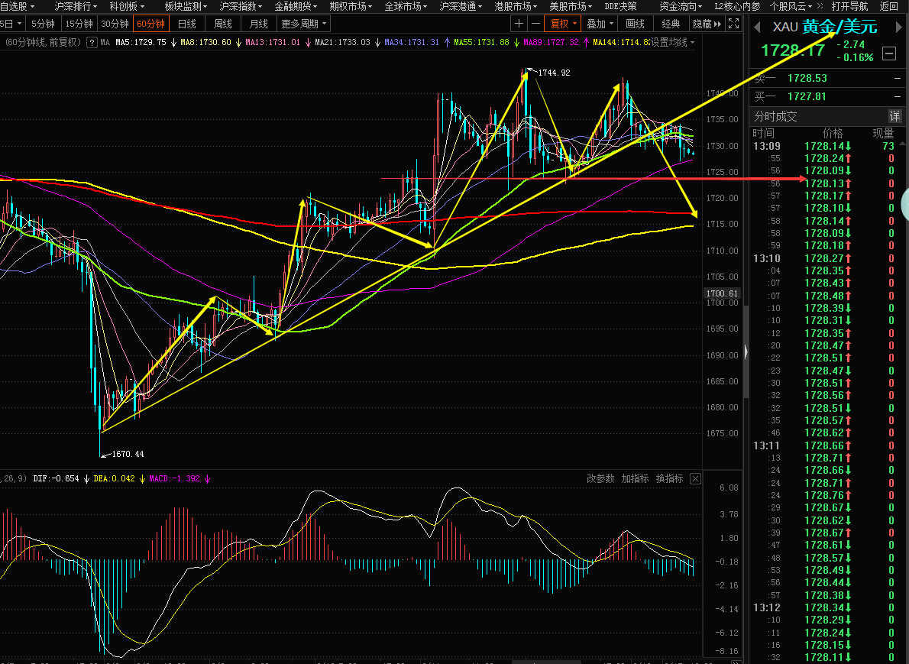909x664 pixels.
Task: Click the double-chevron overflow icon in the top menu
Action: (x=820, y=6)
